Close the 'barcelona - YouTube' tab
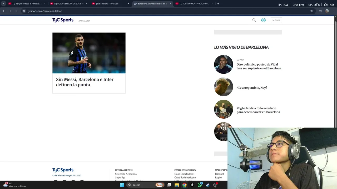 click(x=128, y=4)
